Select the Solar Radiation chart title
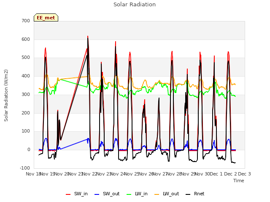270x202 pixels. tap(135, 5)
